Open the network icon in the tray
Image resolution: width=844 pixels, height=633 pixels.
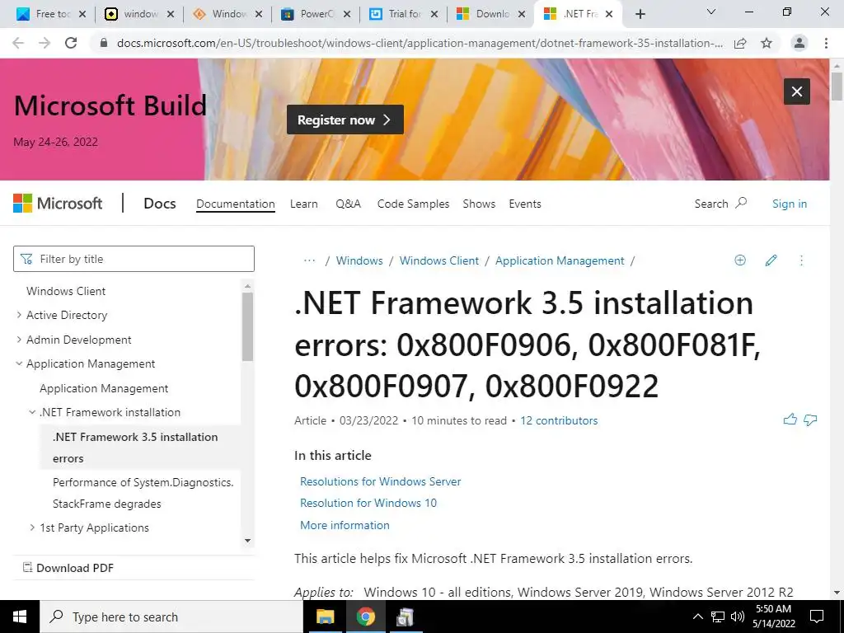(x=718, y=617)
